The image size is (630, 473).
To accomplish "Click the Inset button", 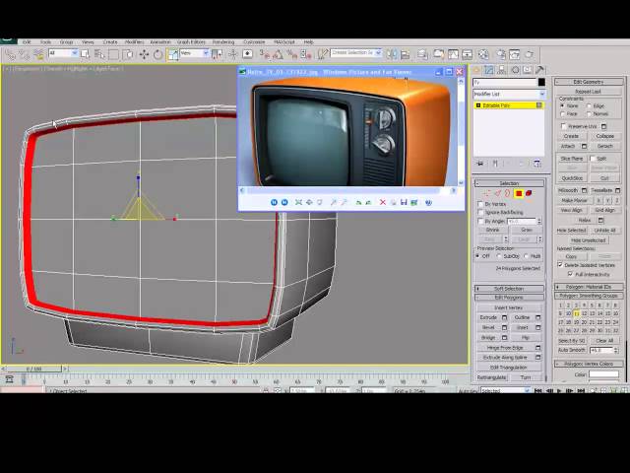I will coord(523,328).
